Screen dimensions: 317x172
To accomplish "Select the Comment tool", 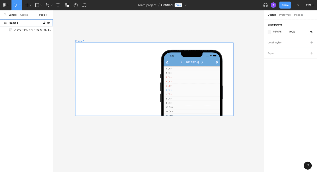I will click(84, 5).
